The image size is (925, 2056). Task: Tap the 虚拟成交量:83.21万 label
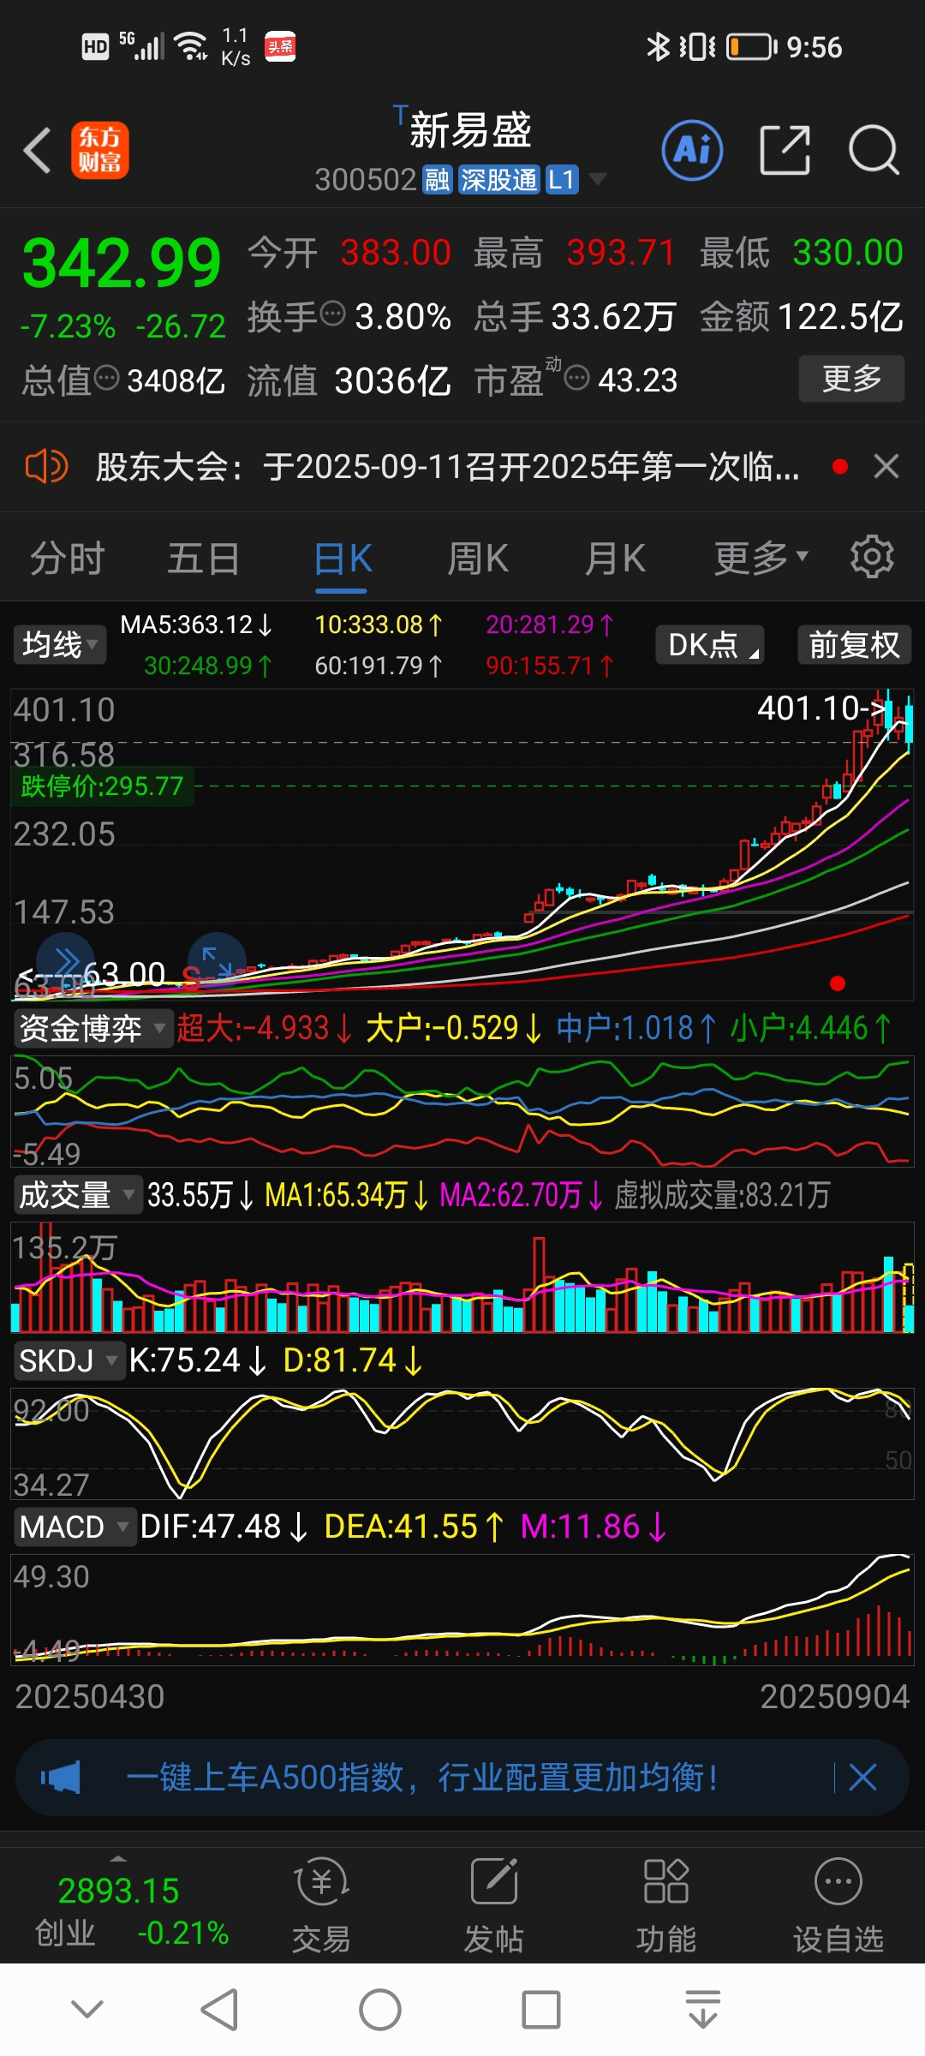pos(722,1194)
